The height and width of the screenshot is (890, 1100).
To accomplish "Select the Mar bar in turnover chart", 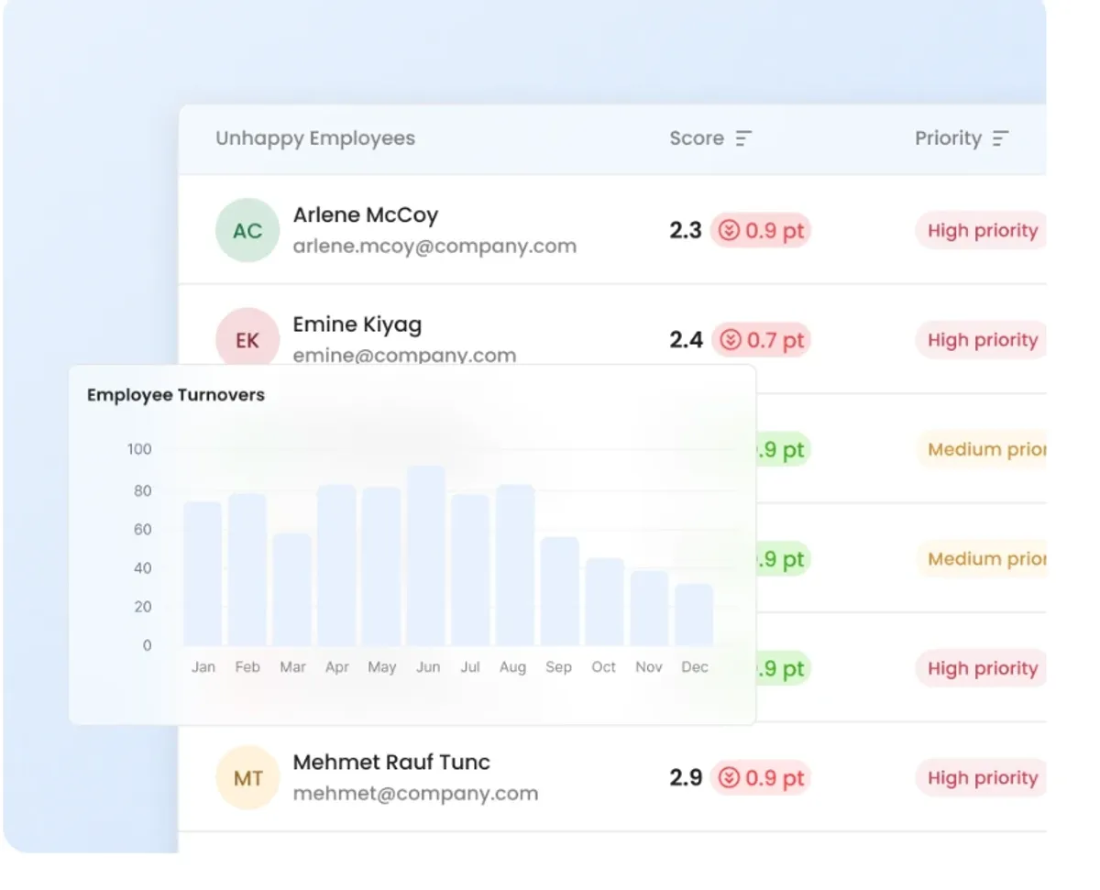I will [x=292, y=589].
